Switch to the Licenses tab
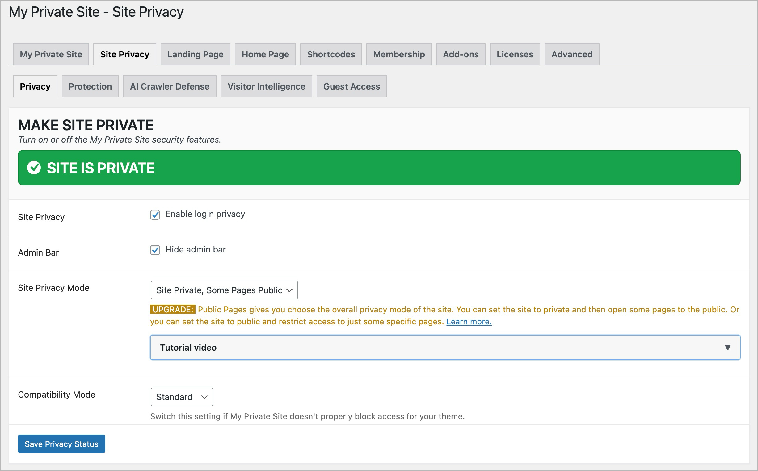Image resolution: width=758 pixels, height=471 pixels. coord(515,54)
